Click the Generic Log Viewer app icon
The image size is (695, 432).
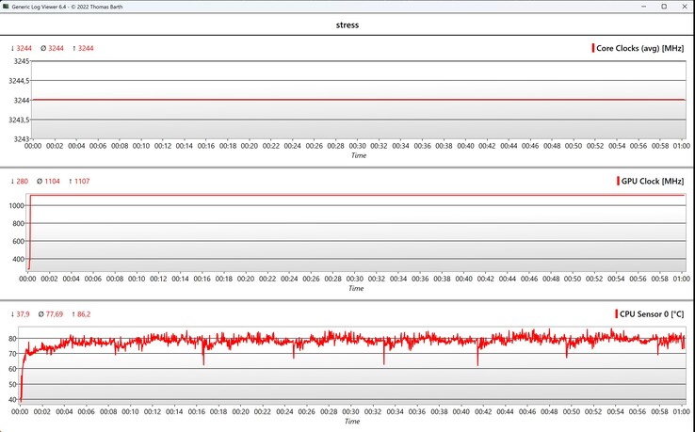(8, 7)
